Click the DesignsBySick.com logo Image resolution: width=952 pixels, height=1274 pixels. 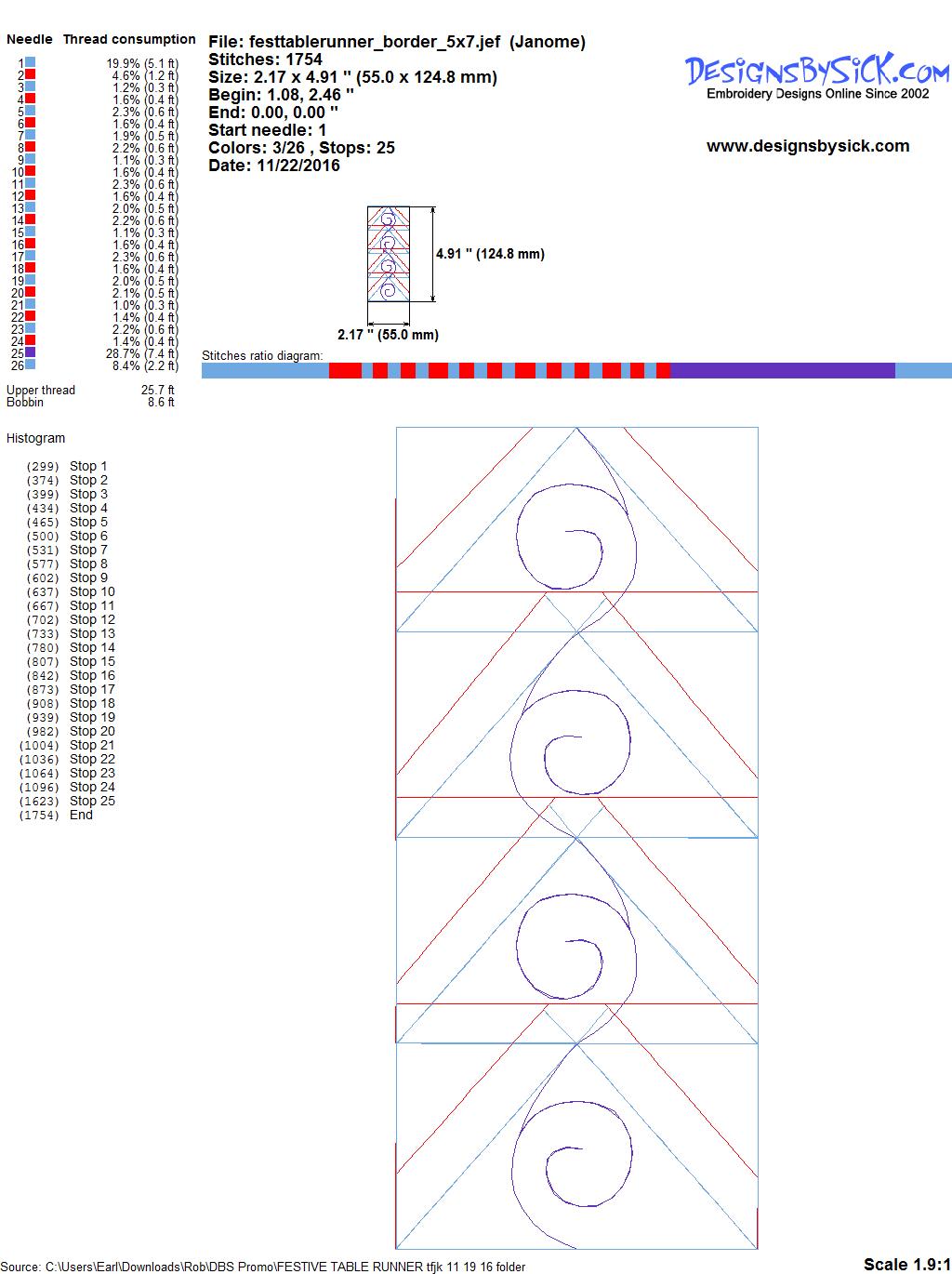(x=816, y=72)
